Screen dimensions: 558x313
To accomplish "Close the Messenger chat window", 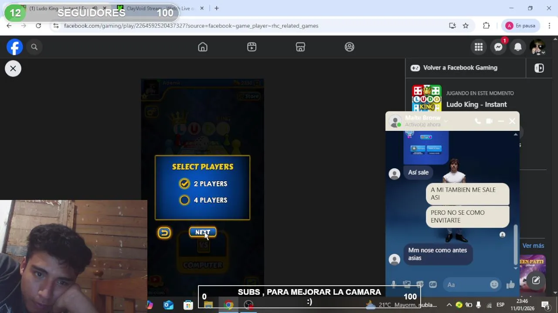I will [x=512, y=121].
